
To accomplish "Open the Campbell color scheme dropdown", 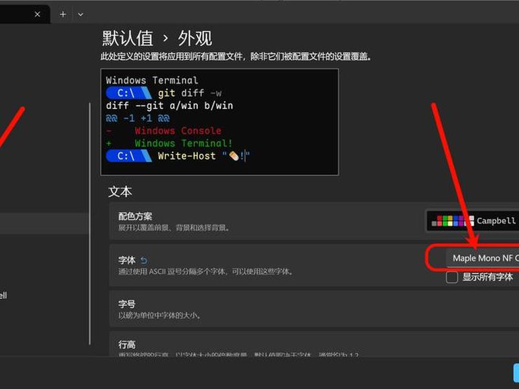I will 473,220.
